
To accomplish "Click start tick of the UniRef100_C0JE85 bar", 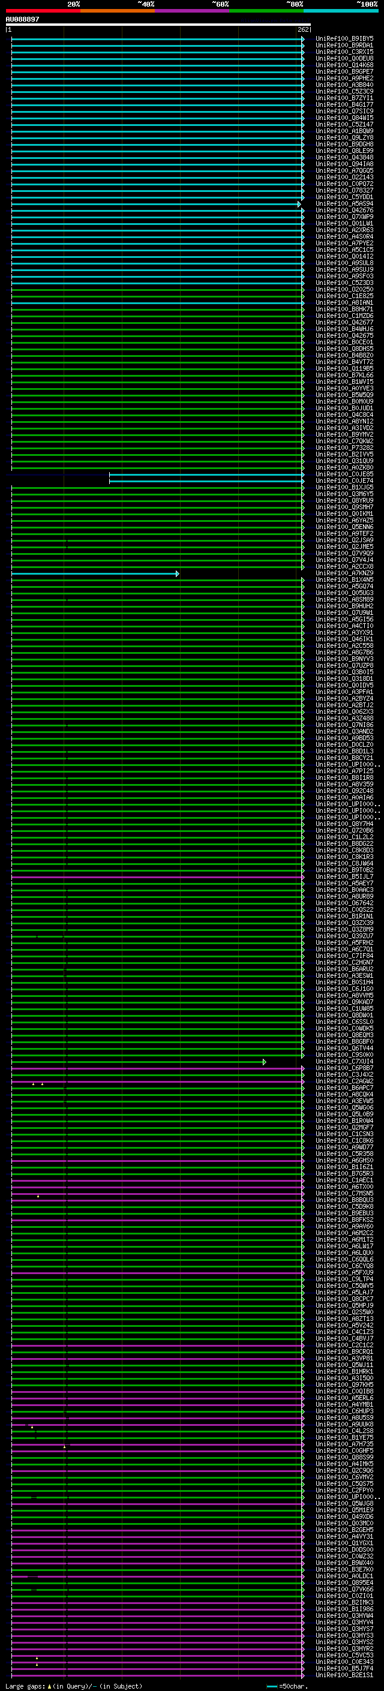I will (110, 474).
